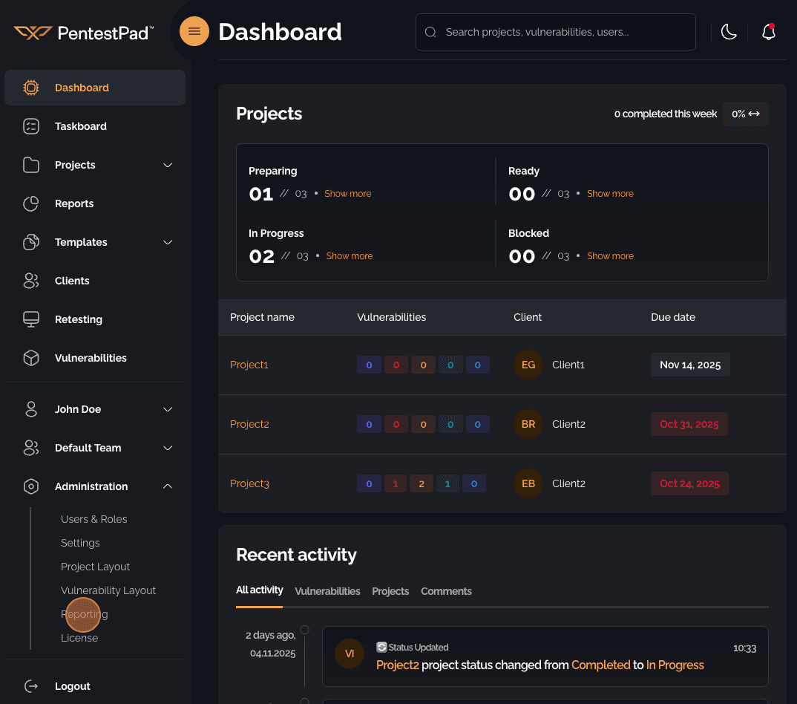Click the PentestPad logo
797x704 pixels.
coord(83,32)
